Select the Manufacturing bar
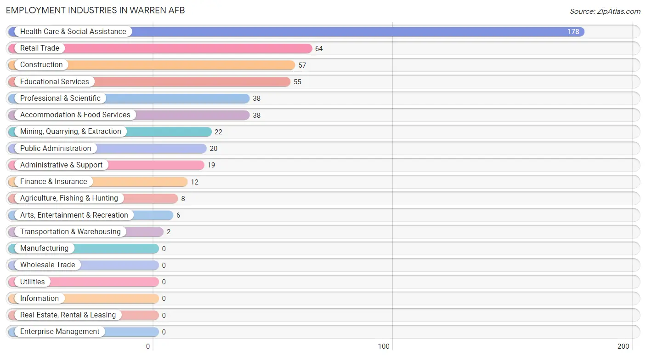This screenshot has height=357, width=646. (x=83, y=248)
